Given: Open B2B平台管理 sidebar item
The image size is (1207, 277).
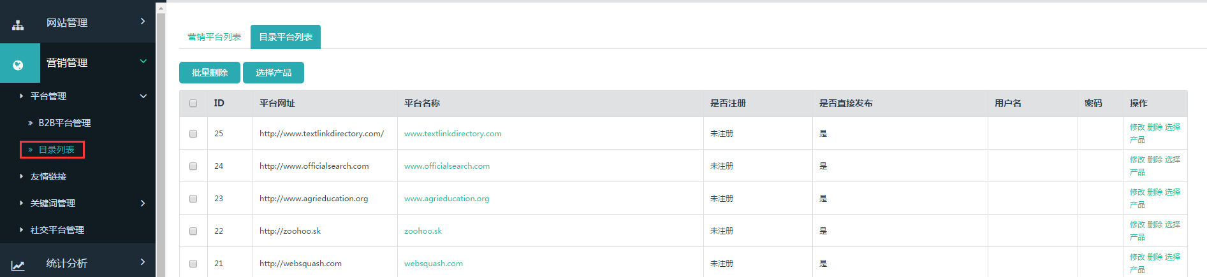Looking at the screenshot, I should pyautogui.click(x=64, y=123).
